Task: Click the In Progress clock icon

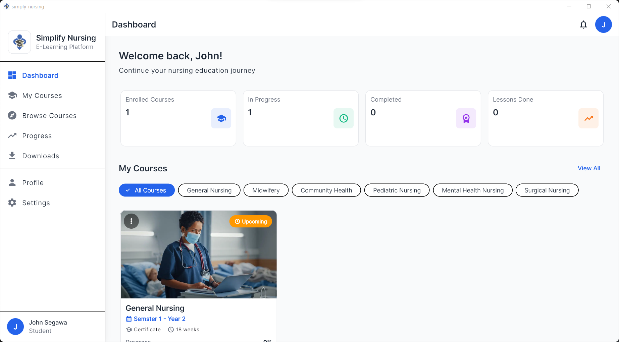Action: 344,118
